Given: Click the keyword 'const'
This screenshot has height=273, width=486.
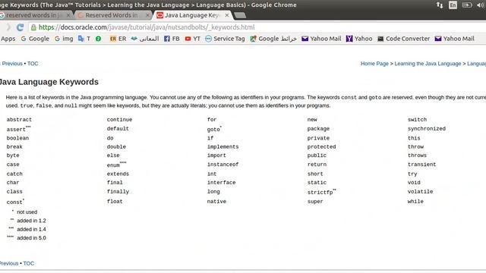Looking at the screenshot, I should (x=14, y=202).
